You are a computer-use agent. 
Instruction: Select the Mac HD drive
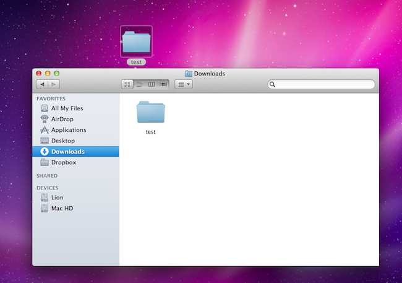(62, 208)
